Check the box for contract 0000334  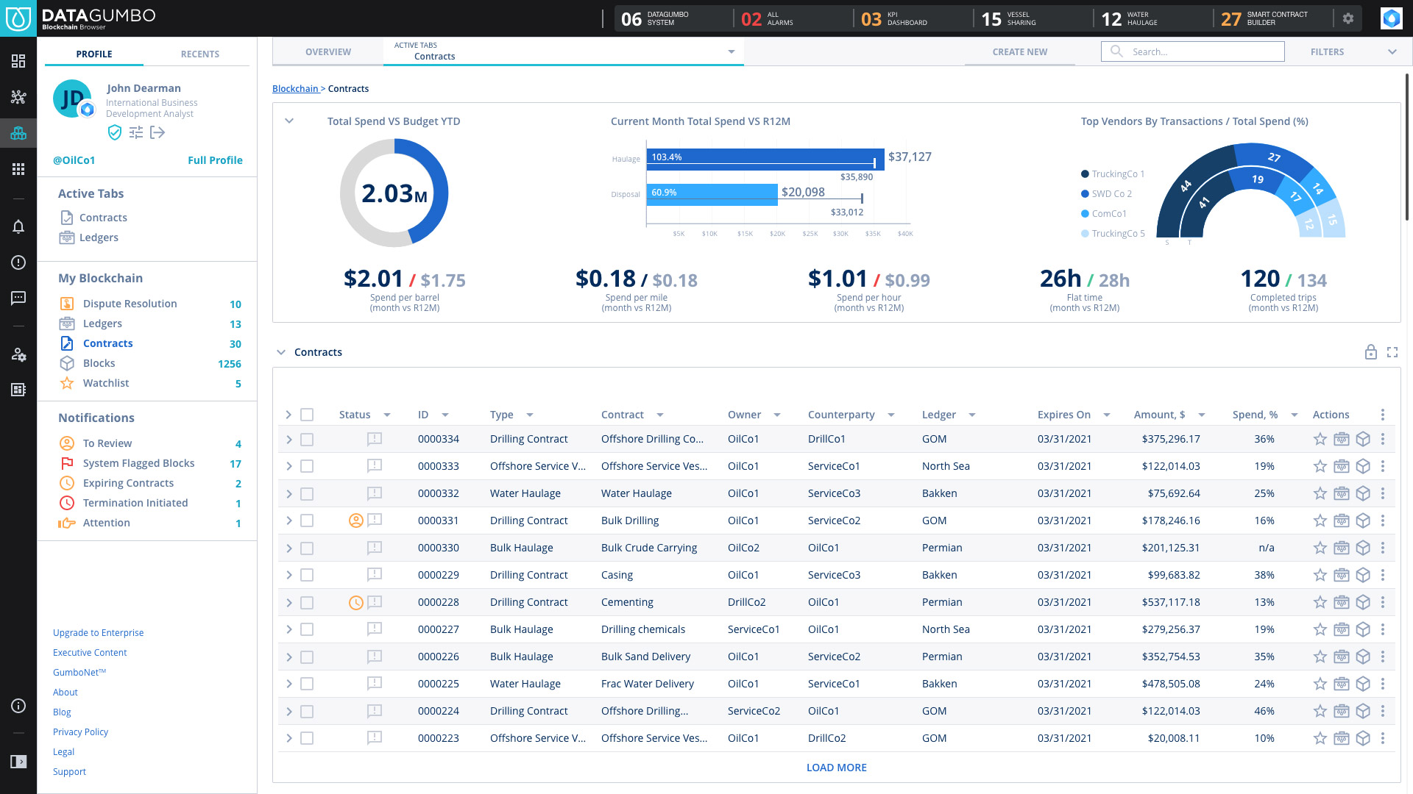point(307,440)
